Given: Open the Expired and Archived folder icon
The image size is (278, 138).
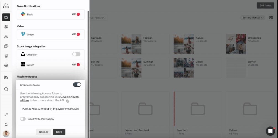Looking at the screenshot, I should pos(145,108).
